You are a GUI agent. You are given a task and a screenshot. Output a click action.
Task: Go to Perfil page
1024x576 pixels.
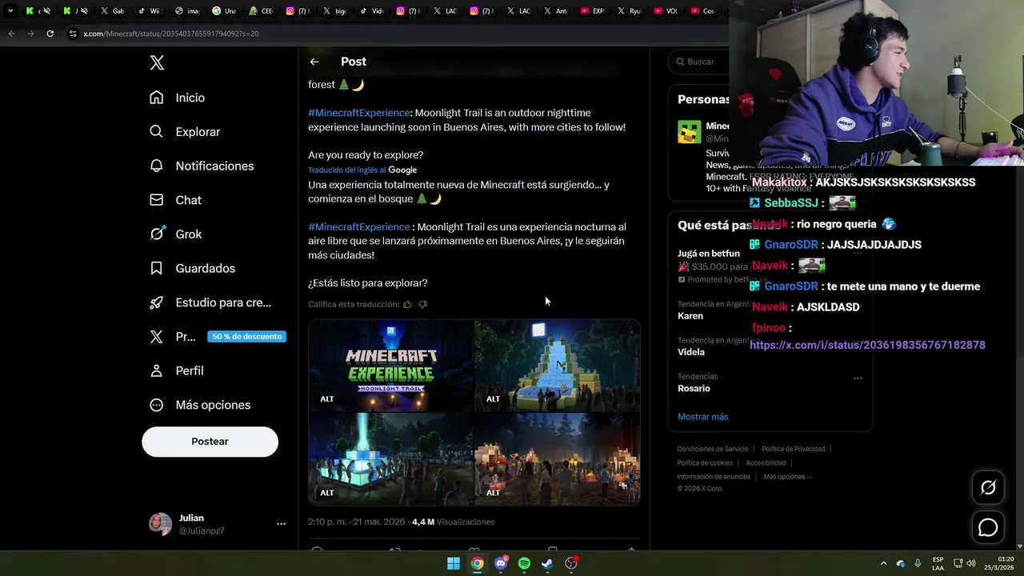click(177, 370)
